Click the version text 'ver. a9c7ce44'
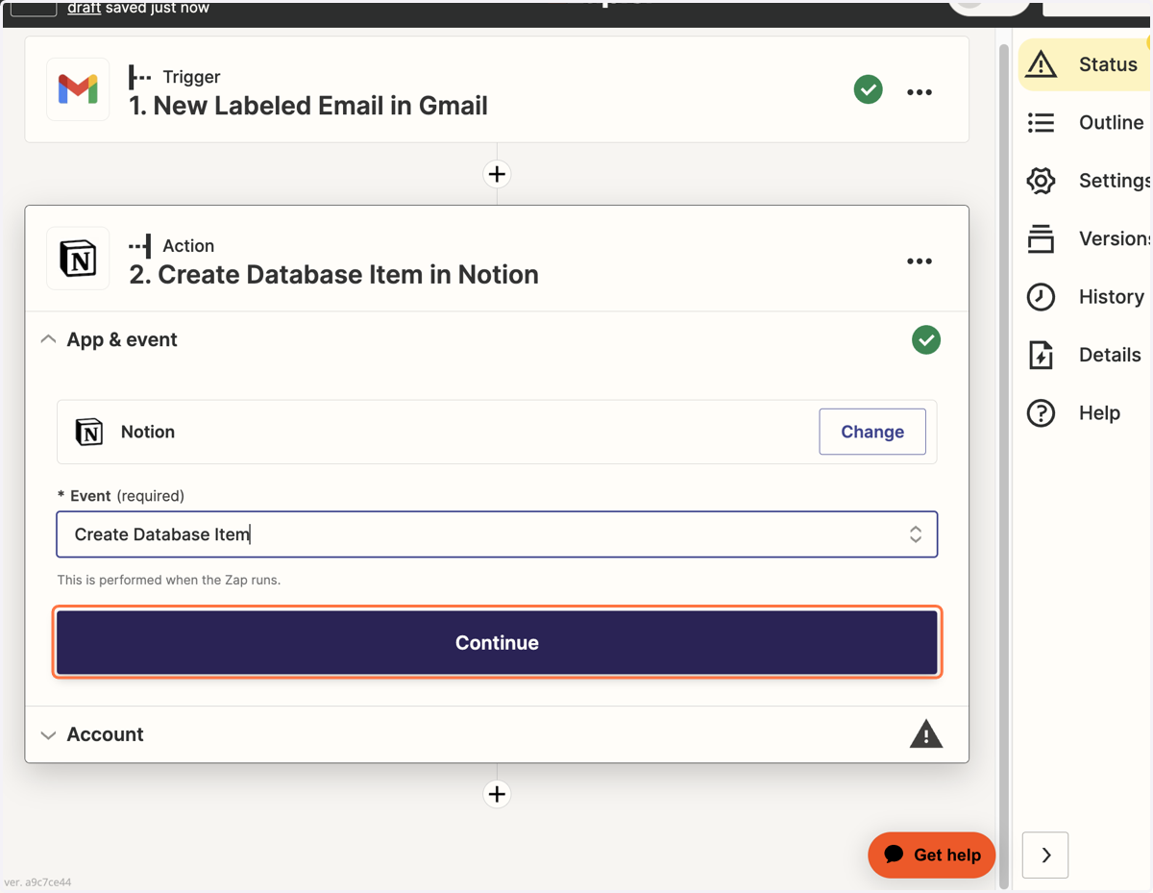1153x893 pixels. [38, 881]
